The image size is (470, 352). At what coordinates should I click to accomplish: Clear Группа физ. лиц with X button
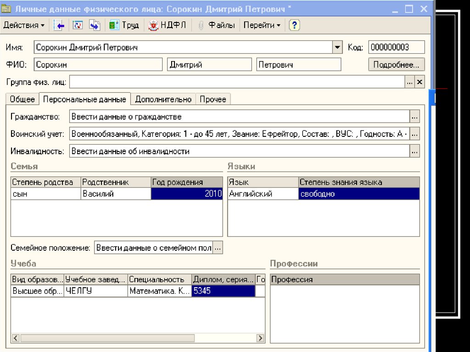420,82
